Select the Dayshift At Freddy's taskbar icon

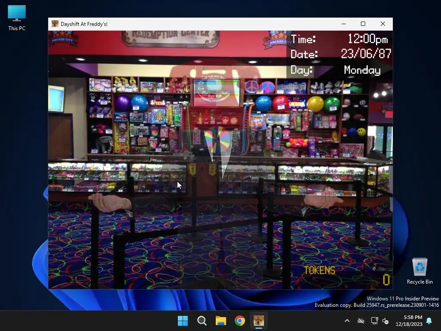pos(259,321)
